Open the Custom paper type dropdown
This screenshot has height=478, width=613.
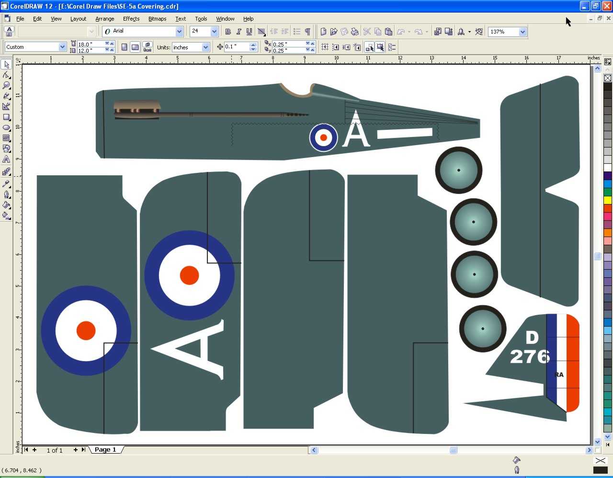[x=62, y=47]
